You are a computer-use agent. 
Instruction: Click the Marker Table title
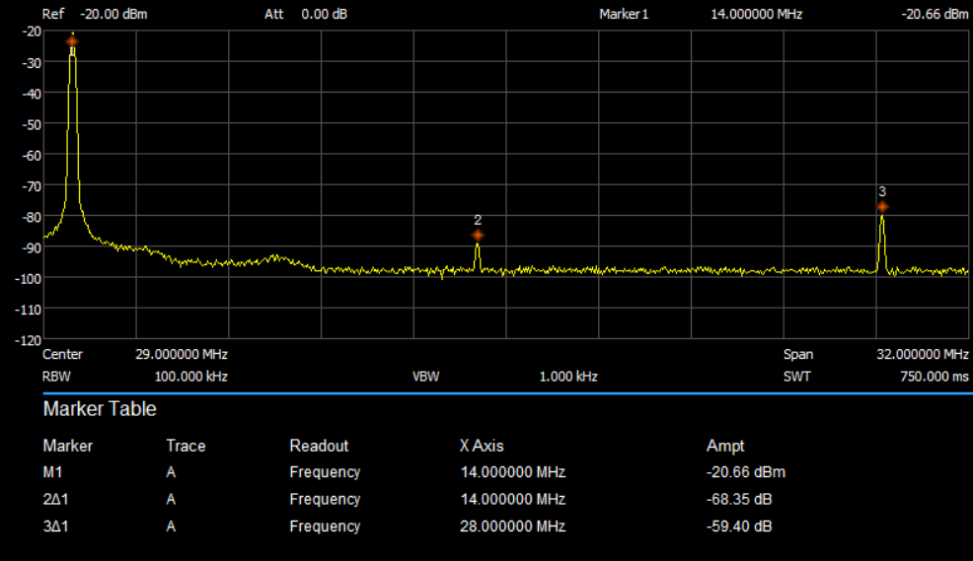[x=100, y=409]
